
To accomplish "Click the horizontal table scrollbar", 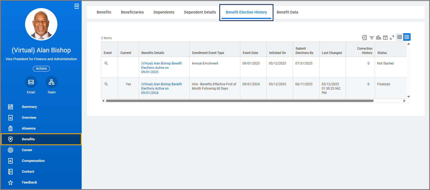I will point(240,101).
